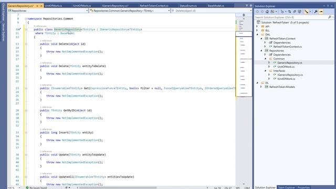Click the DL folder icon
The image size is (336, 189).
pyautogui.click(x=262, y=83)
